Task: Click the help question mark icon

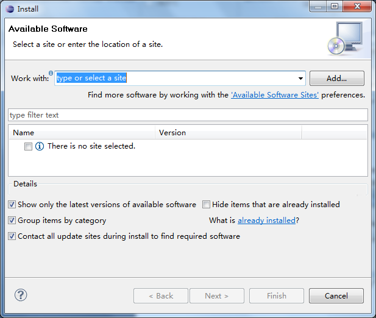Action: (x=21, y=295)
